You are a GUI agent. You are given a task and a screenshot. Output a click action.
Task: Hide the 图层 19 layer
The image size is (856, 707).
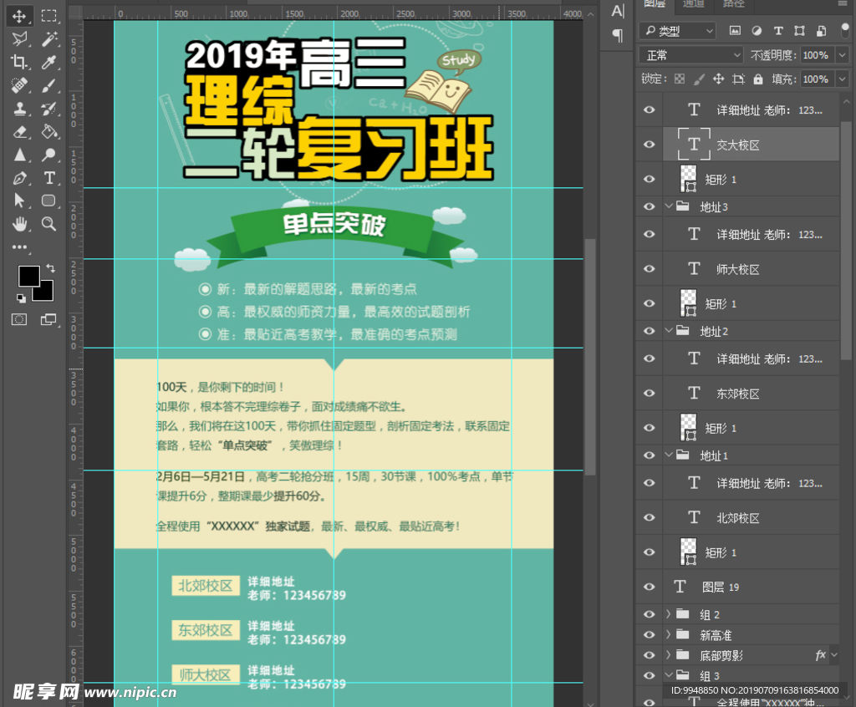pyautogui.click(x=649, y=587)
